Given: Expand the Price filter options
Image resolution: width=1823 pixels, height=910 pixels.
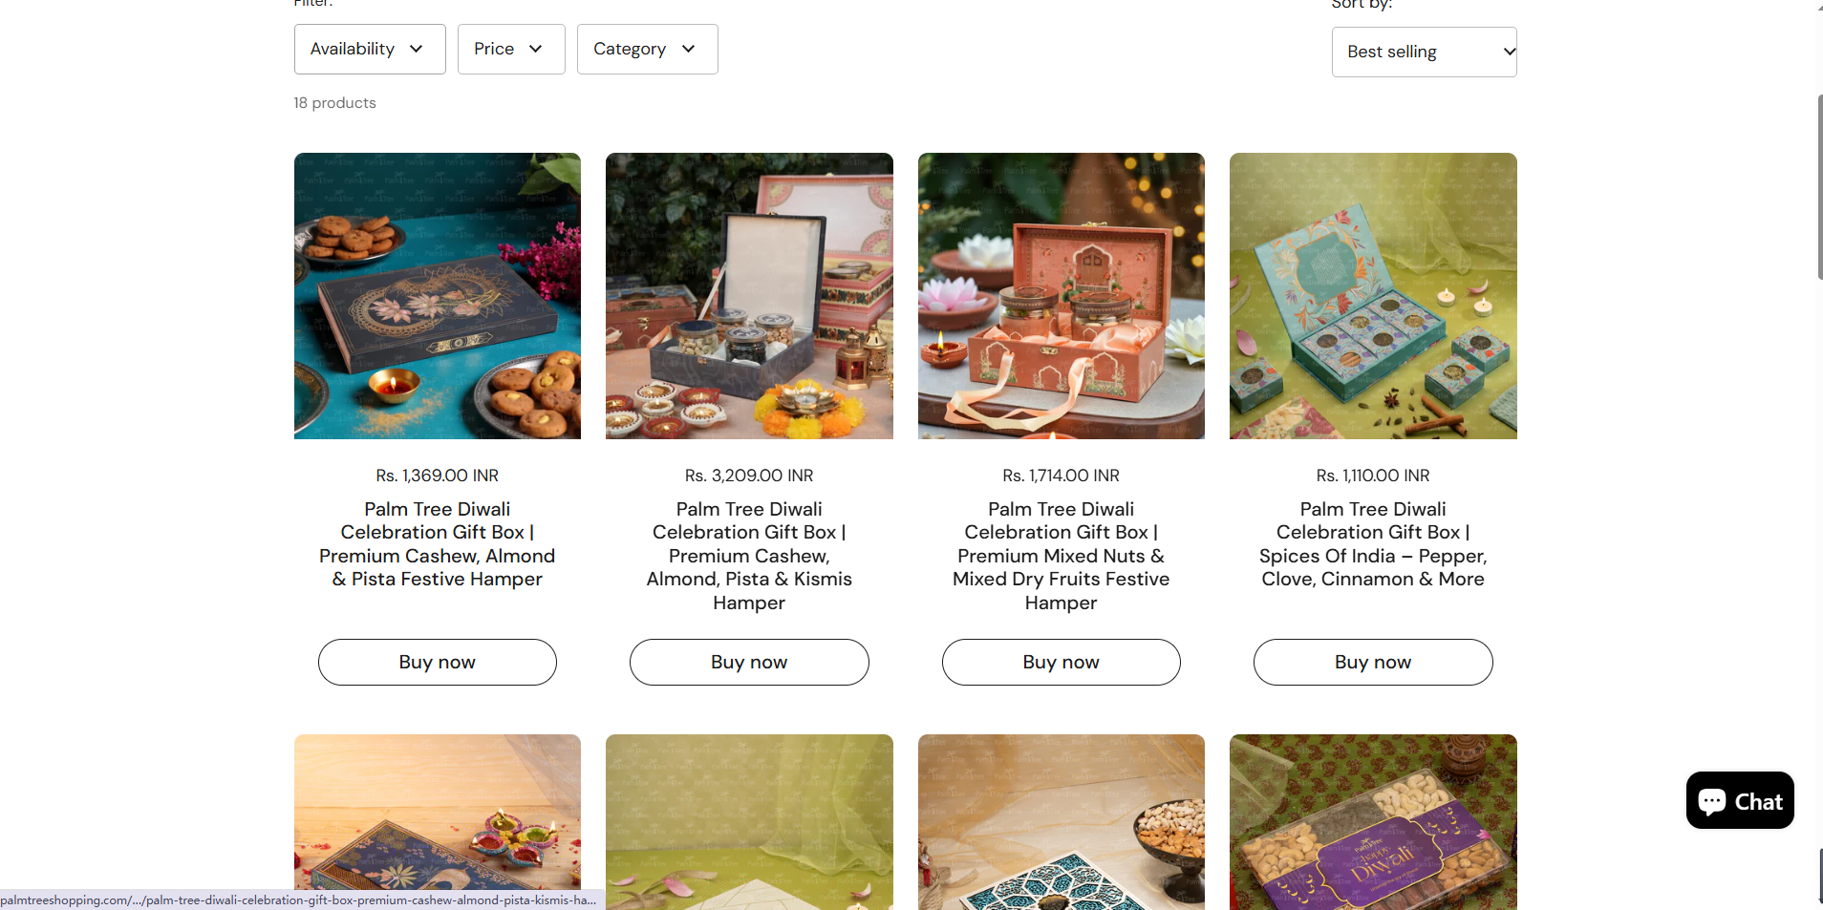Looking at the screenshot, I should tap(510, 49).
